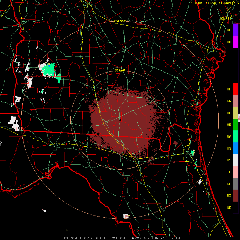Click the HA red legend swatch

(x=235, y=89)
